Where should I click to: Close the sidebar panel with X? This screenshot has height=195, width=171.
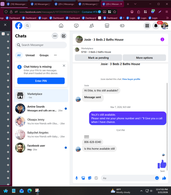tap(5, 25)
